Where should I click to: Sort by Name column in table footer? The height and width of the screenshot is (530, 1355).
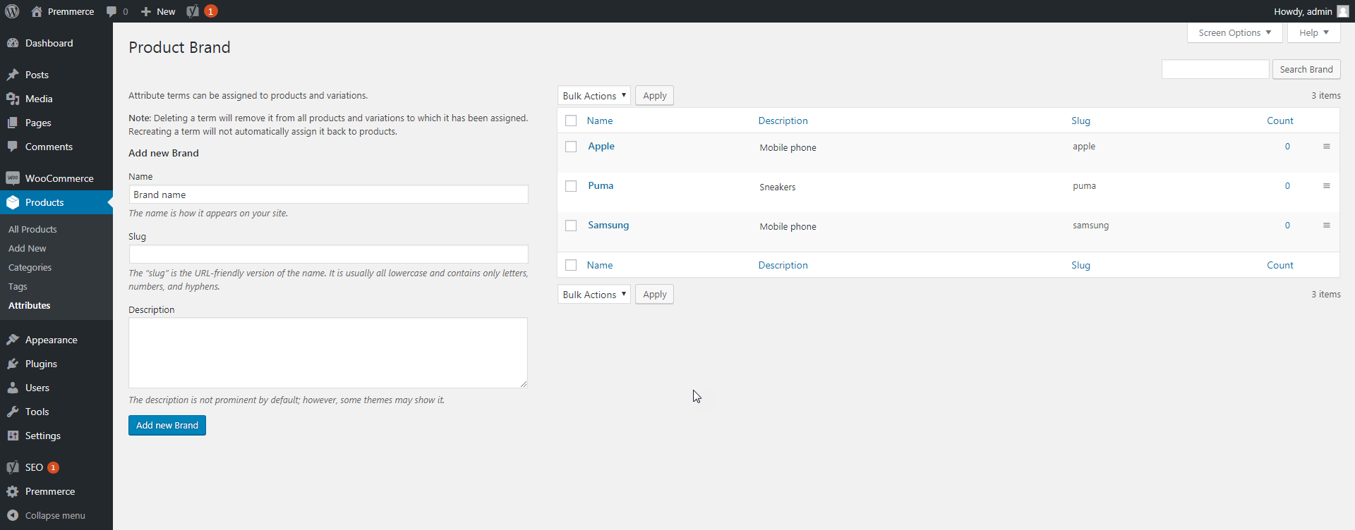[600, 265]
